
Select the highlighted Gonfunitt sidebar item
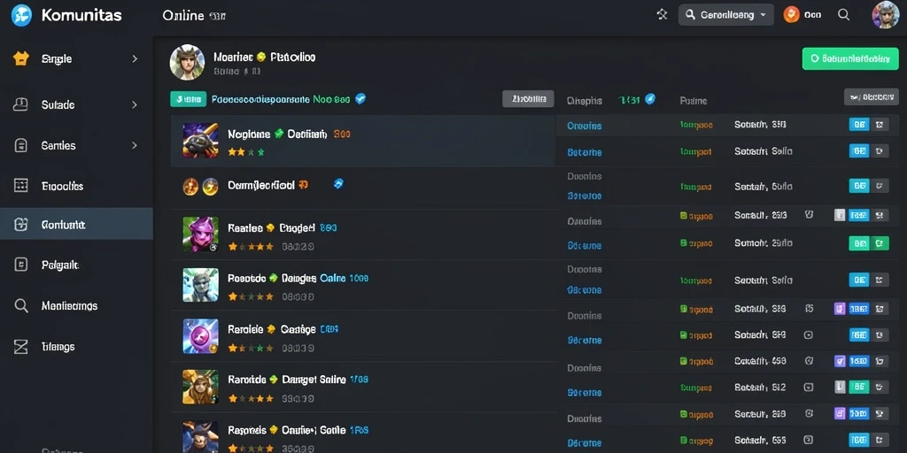76,224
